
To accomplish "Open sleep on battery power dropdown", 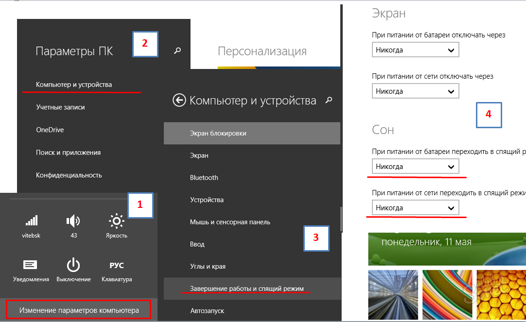I will pos(415,167).
